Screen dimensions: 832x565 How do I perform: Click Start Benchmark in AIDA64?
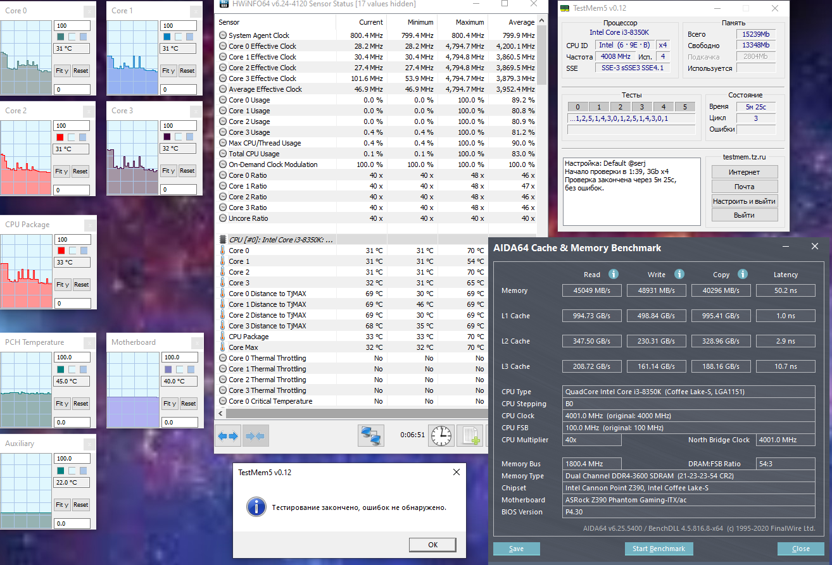pos(659,549)
